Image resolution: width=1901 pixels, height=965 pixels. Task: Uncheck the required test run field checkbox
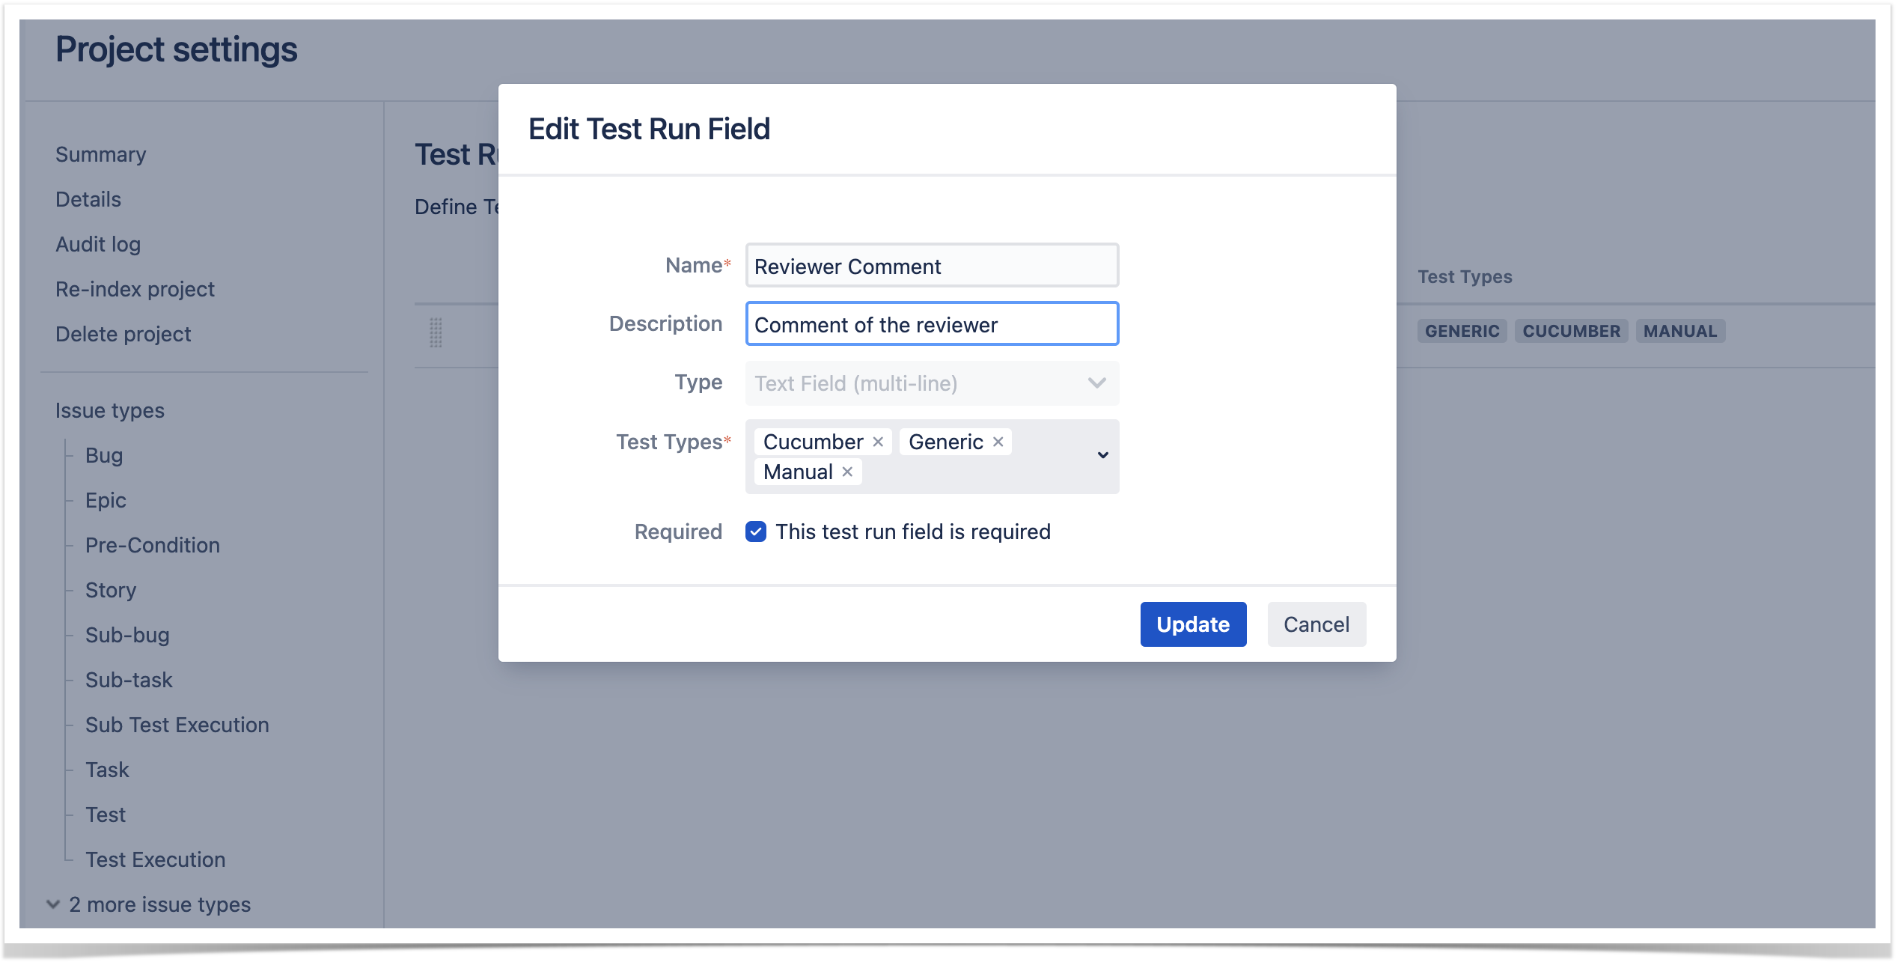[756, 532]
